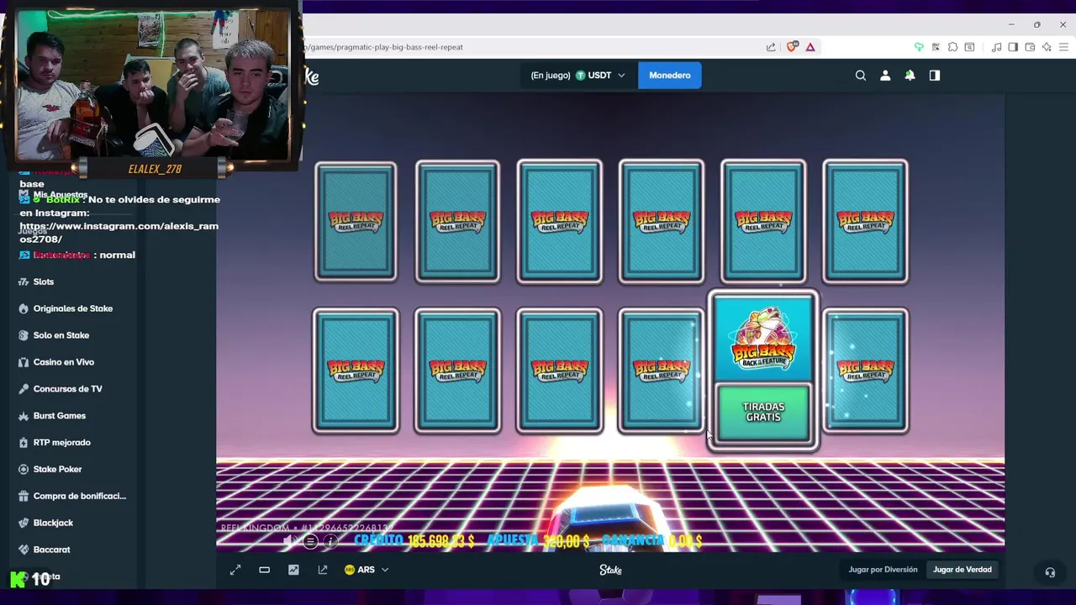This screenshot has height=605, width=1076.
Task: Open Solo en Stake category
Action: (x=61, y=335)
